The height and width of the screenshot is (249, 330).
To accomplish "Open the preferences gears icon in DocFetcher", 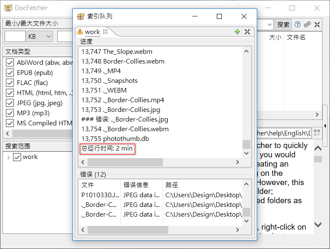I will (307, 24).
